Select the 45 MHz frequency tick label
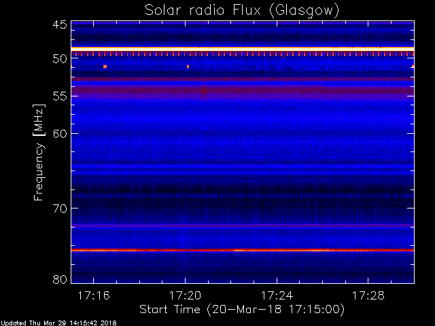 pos(60,24)
